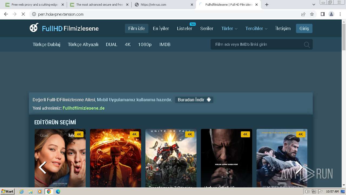The image size is (346, 195).
Task: Open the İletişim page
Action: coord(283,28)
